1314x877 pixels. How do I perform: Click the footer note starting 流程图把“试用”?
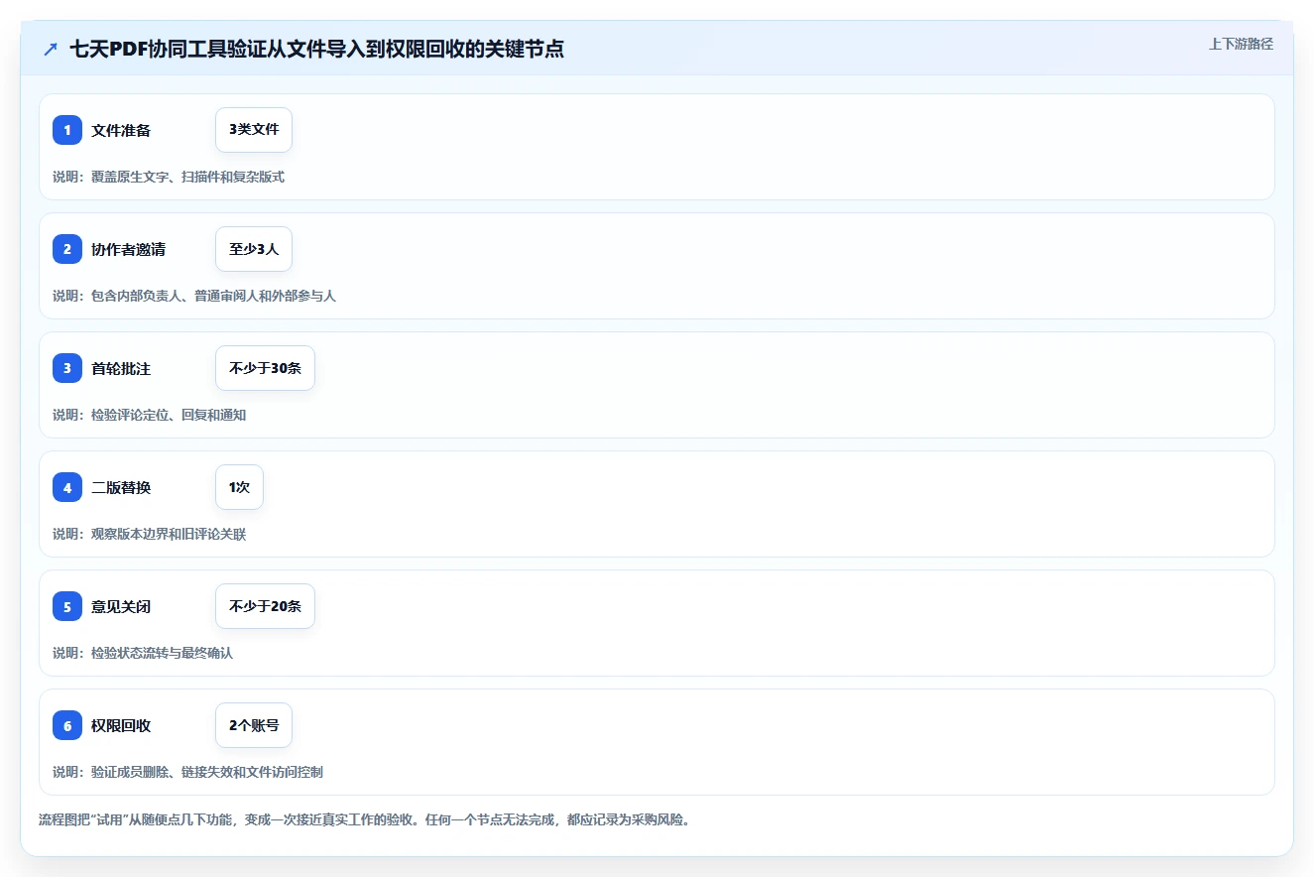click(x=364, y=820)
